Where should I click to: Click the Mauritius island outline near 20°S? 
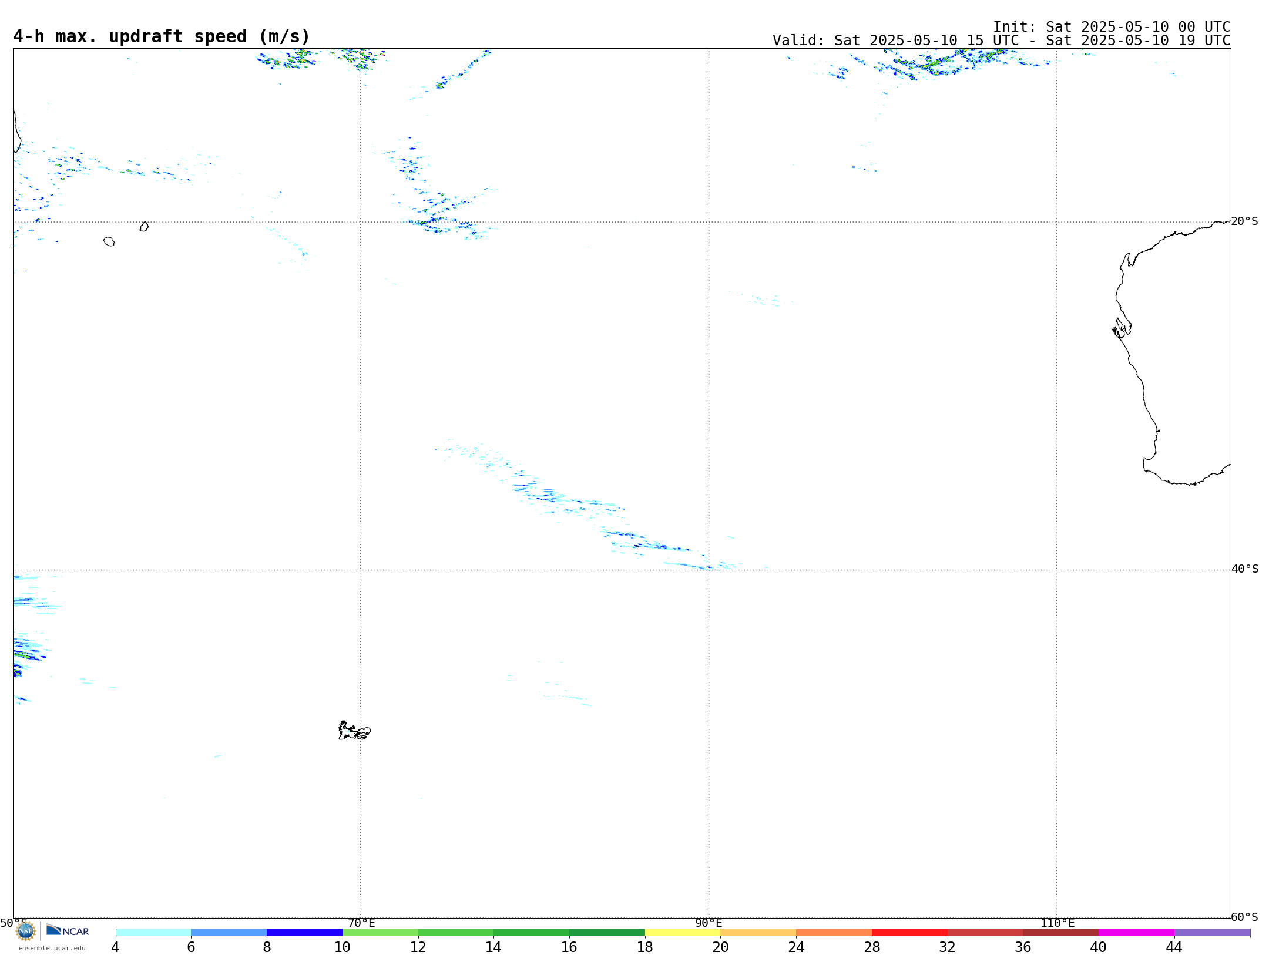pyautogui.click(x=144, y=227)
